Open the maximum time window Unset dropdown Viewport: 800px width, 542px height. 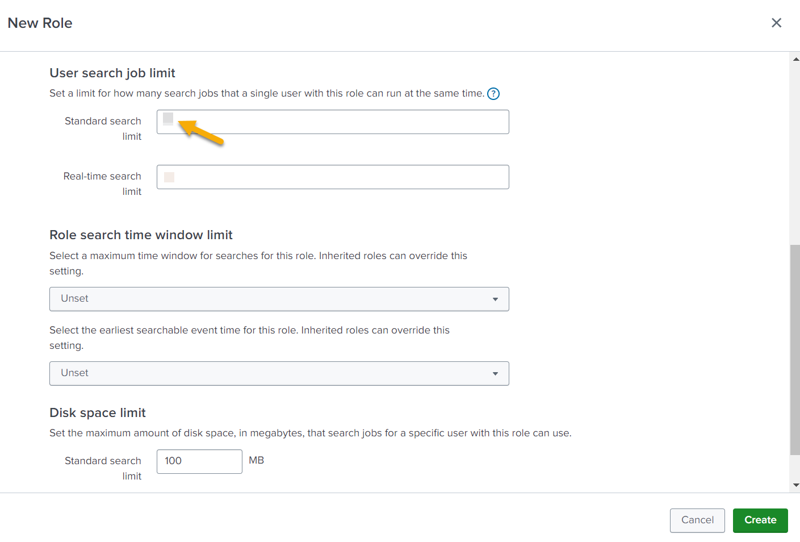pos(279,299)
